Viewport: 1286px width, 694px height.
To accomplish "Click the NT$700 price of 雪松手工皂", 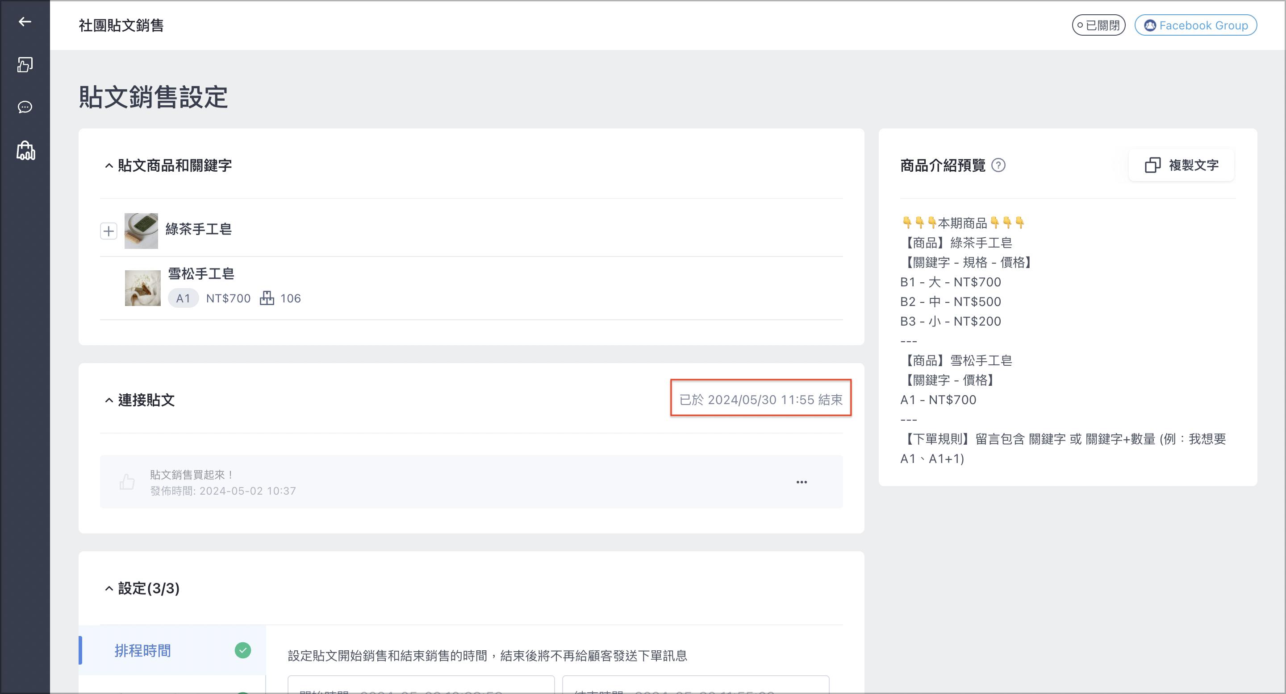I will point(228,298).
